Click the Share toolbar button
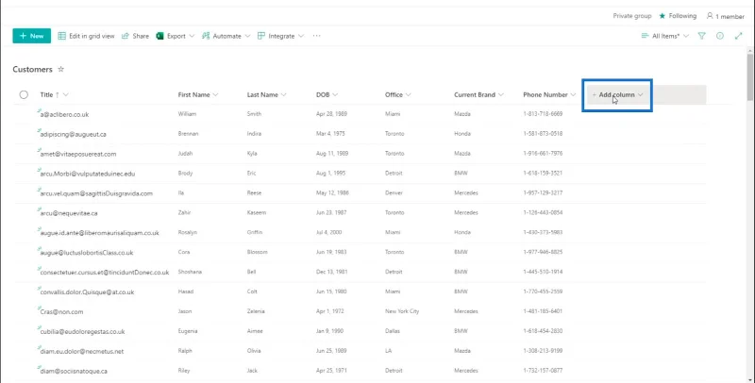 [135, 36]
